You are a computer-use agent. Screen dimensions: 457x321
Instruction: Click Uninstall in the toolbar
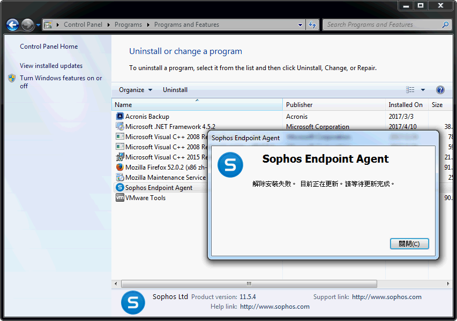click(x=175, y=90)
